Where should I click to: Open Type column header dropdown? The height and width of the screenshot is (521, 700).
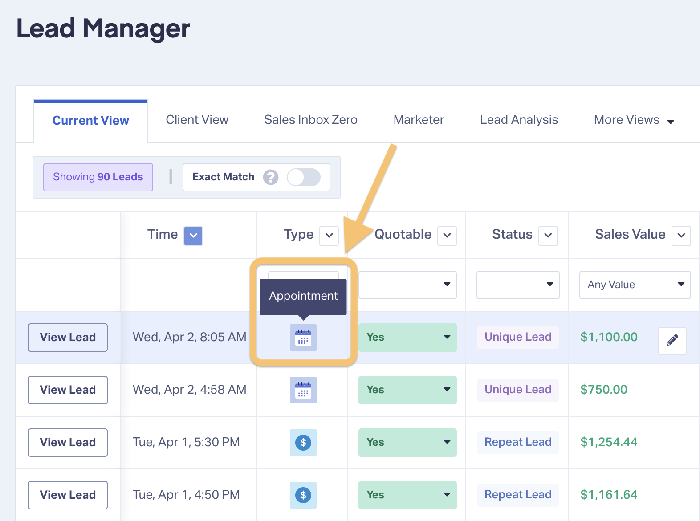[x=329, y=236]
